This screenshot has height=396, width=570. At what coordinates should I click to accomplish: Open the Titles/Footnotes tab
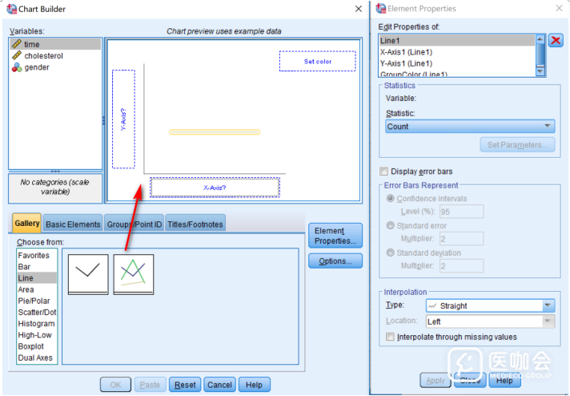pyautogui.click(x=195, y=224)
